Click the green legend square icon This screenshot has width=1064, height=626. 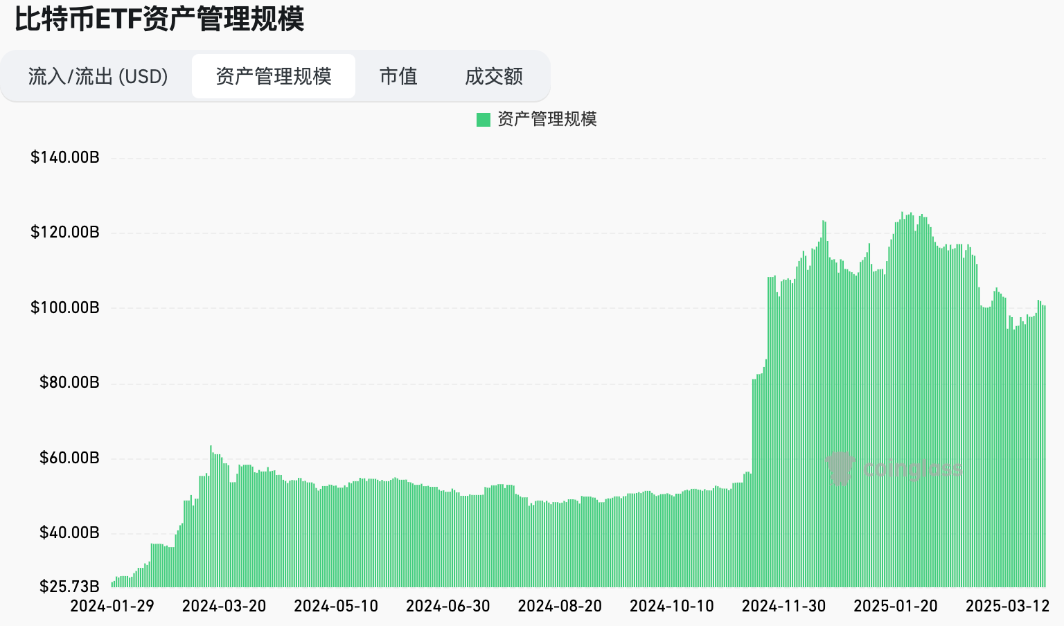pos(482,119)
